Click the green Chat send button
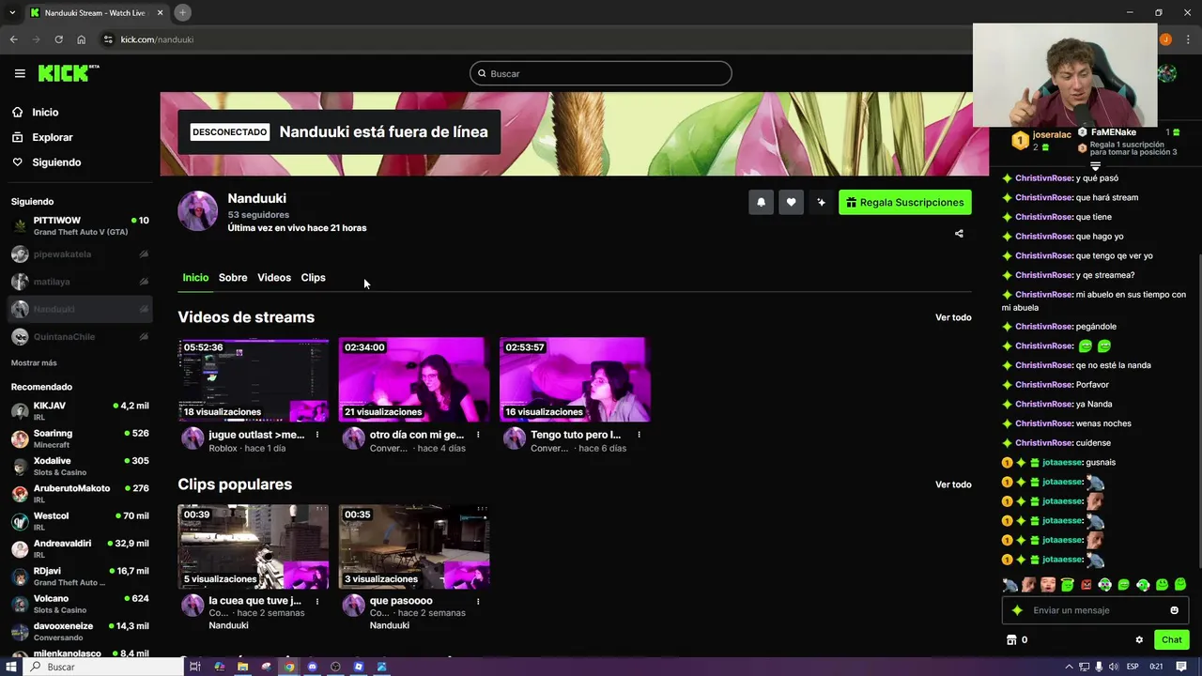The image size is (1202, 676). 1171,639
